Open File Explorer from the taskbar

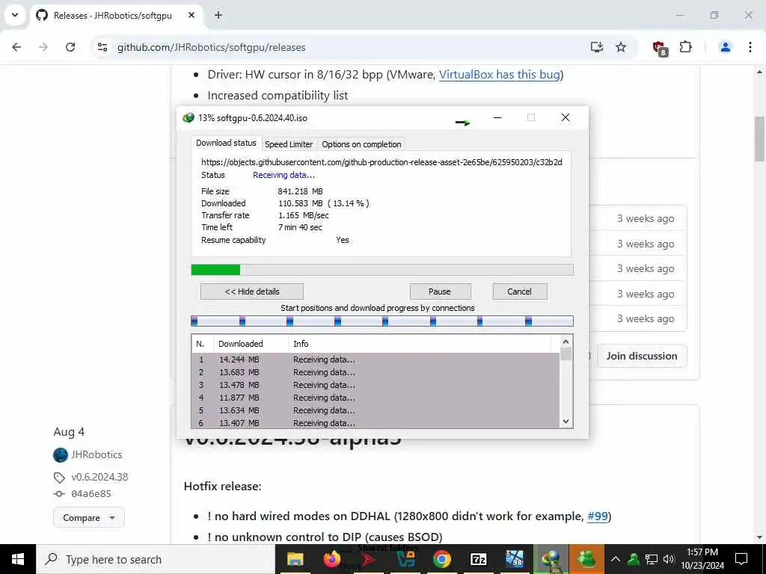click(295, 559)
